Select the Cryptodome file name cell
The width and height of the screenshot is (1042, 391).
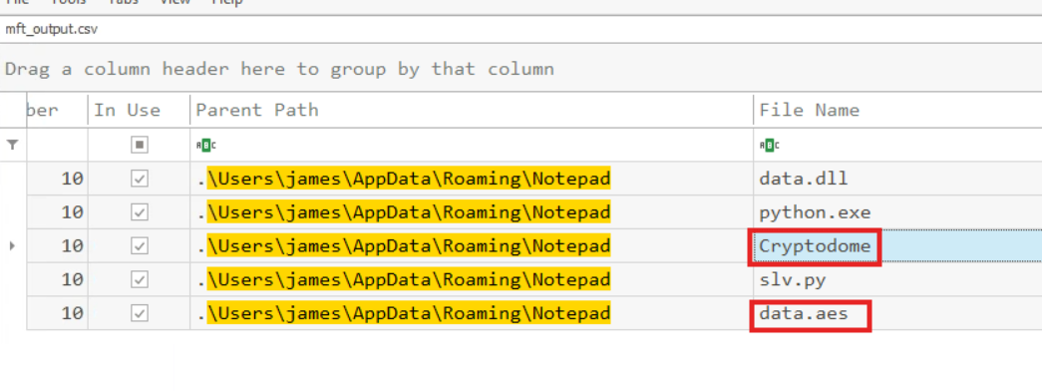897,246
